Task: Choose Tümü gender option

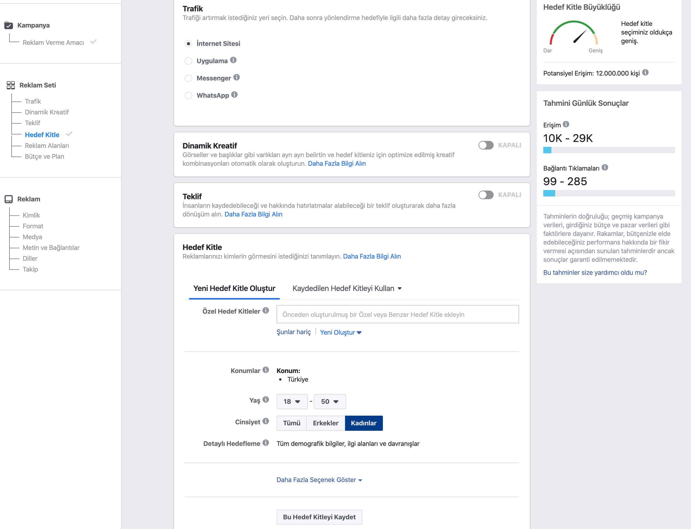Action: [292, 423]
